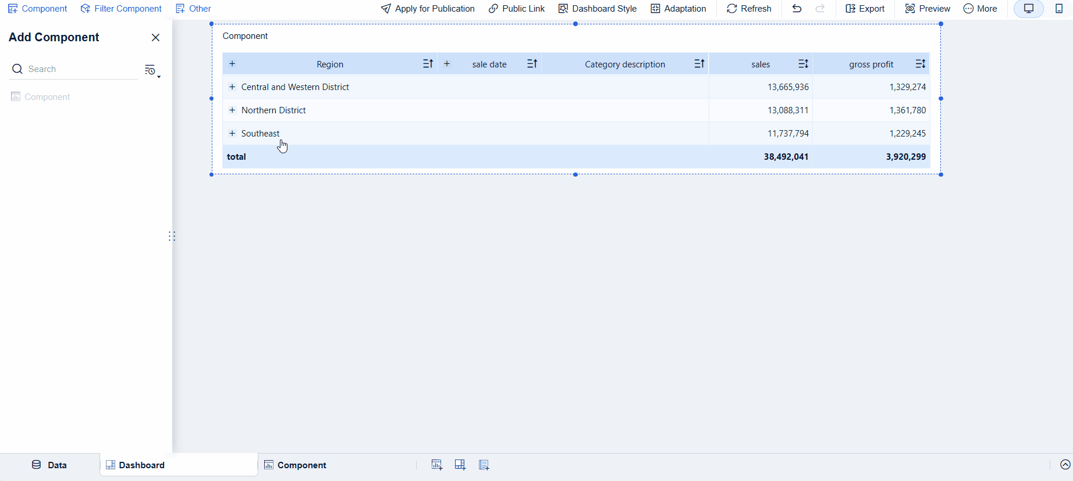1073x481 pixels.
Task: Open the Component menu in the top toolbar
Action: 37,9
